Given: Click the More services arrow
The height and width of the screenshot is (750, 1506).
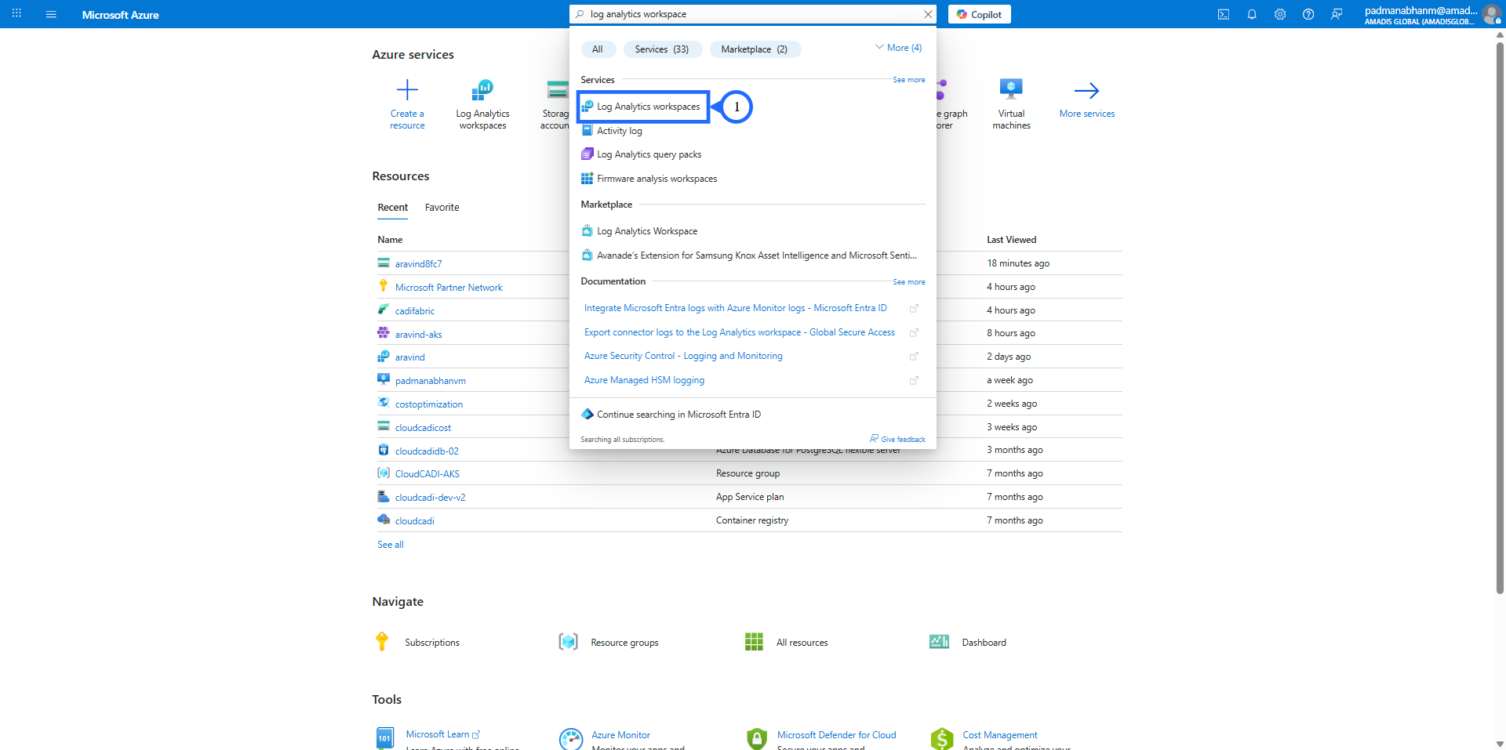Looking at the screenshot, I should (x=1086, y=91).
